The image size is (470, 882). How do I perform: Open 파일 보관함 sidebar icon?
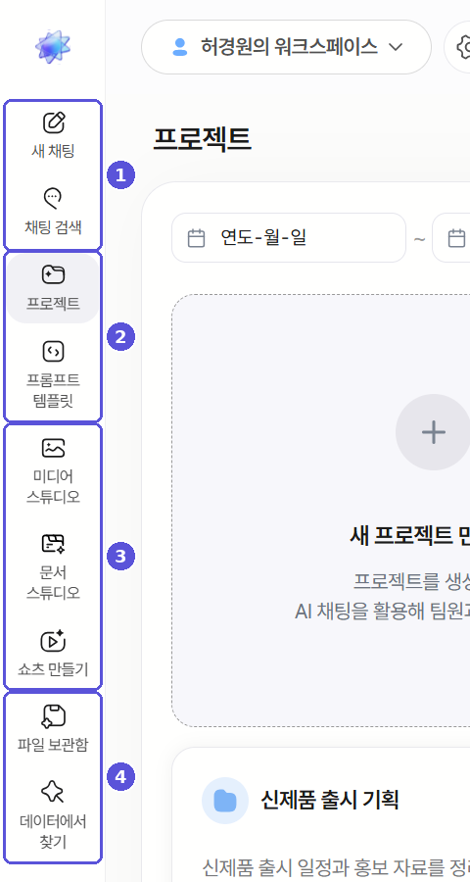[53, 716]
